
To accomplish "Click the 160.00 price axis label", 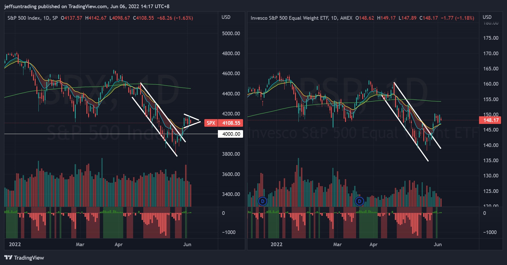I will pyautogui.click(x=491, y=84).
